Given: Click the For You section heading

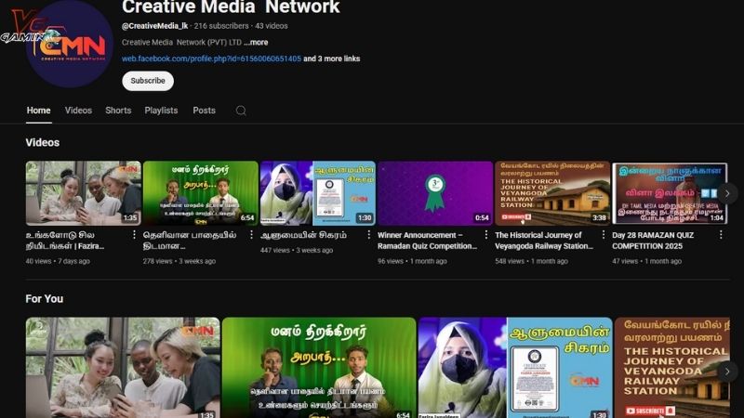Looking at the screenshot, I should 44,299.
